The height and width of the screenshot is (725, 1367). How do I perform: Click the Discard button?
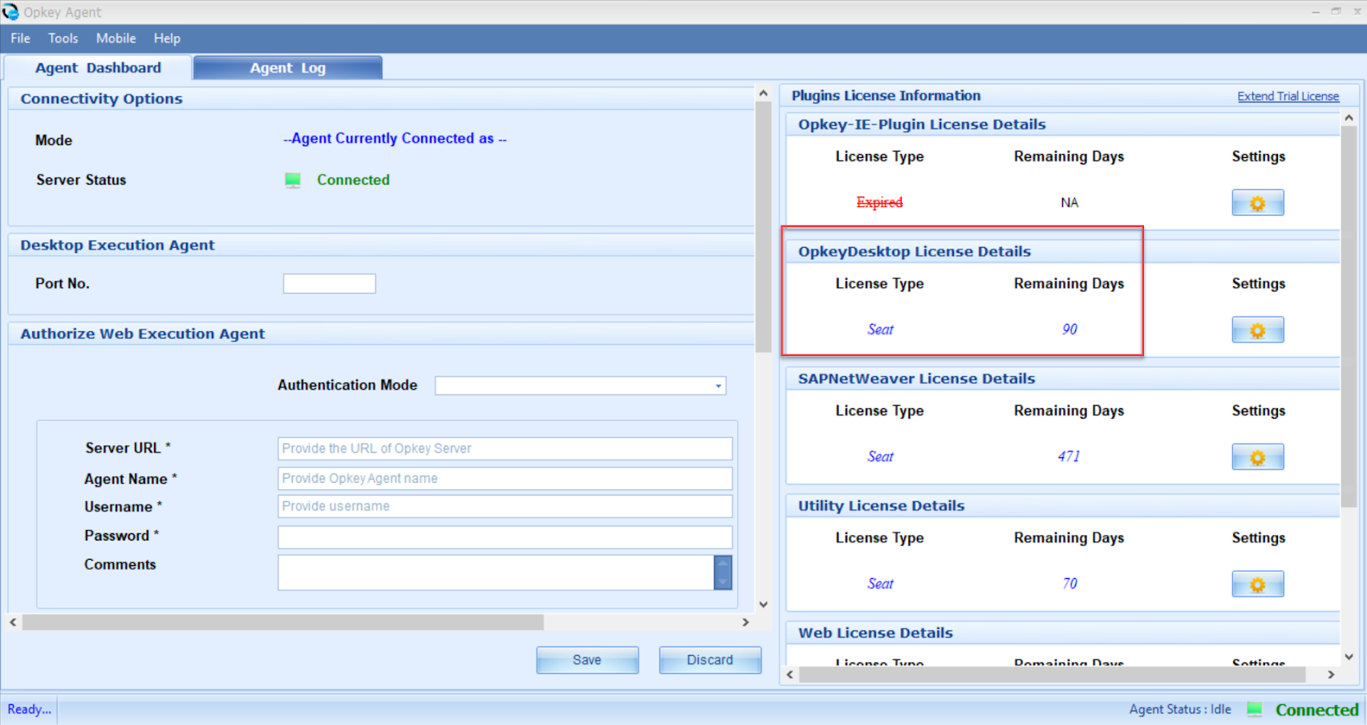pyautogui.click(x=710, y=660)
